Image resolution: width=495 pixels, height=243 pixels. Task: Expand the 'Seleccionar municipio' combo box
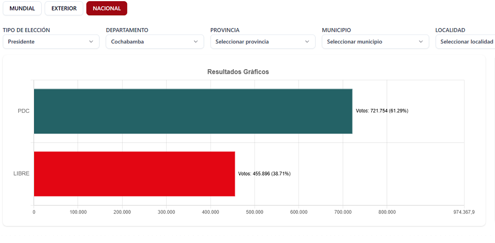coord(371,42)
